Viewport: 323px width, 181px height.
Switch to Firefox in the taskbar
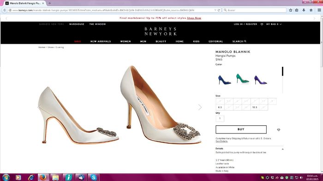click(x=43, y=177)
